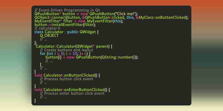Click the button[i] = new QPushButton line

[92, 57]
